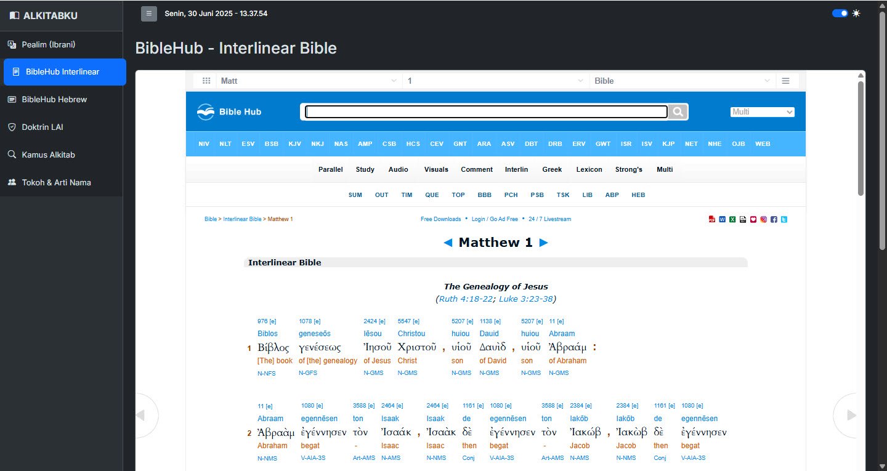
Task: Open the Strong's tab
Action: pyautogui.click(x=628, y=169)
